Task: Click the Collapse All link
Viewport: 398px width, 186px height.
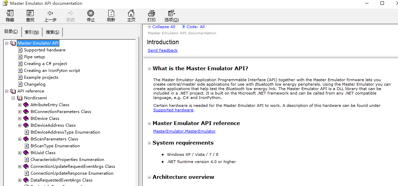Action: click(164, 27)
